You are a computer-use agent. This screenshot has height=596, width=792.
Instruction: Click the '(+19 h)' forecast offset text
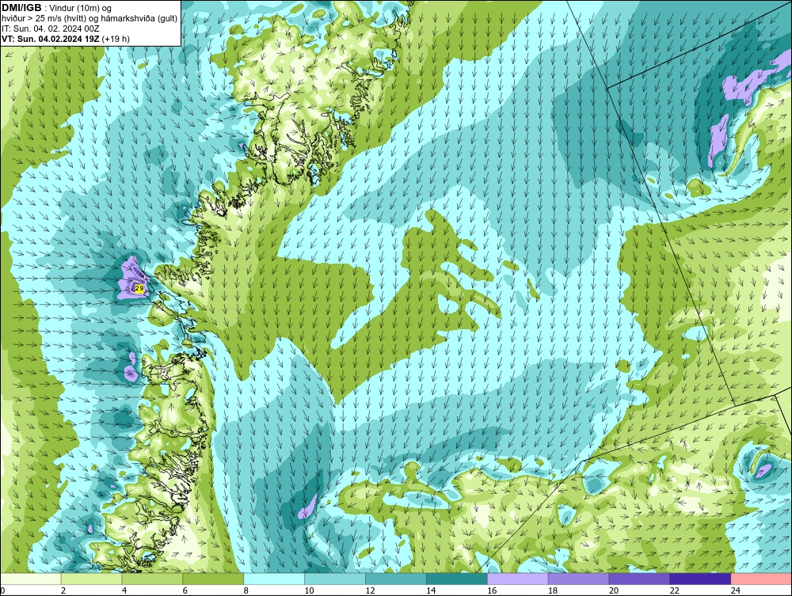coord(116,39)
